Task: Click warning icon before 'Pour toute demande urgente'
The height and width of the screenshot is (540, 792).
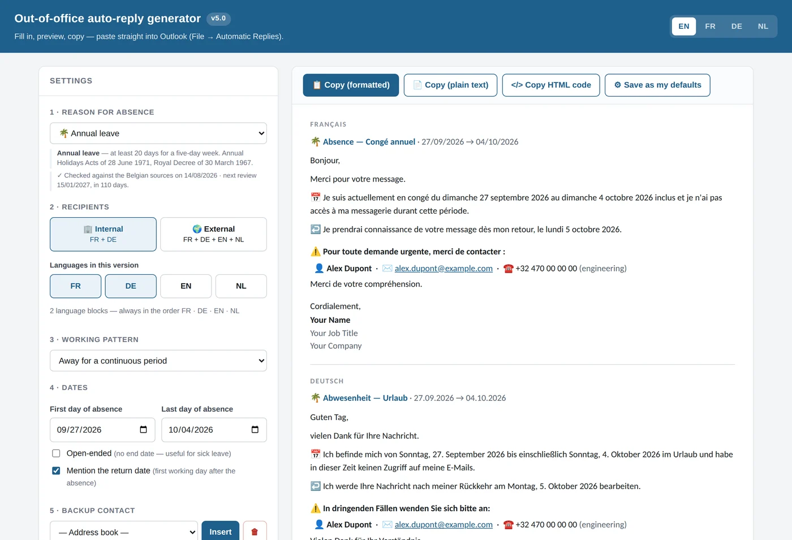Action: tap(316, 251)
